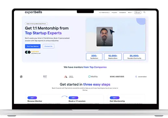
Task: Click the Get Mentorship heading
Action: coord(117,101)
